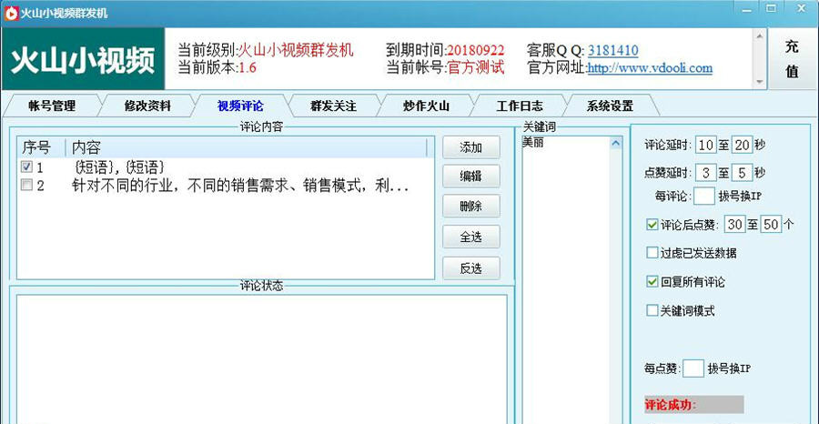Click the version number 1.6

click(x=248, y=68)
